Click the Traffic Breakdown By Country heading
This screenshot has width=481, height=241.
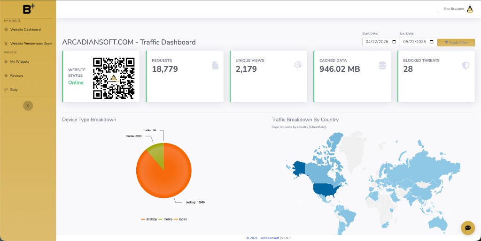[305, 120]
